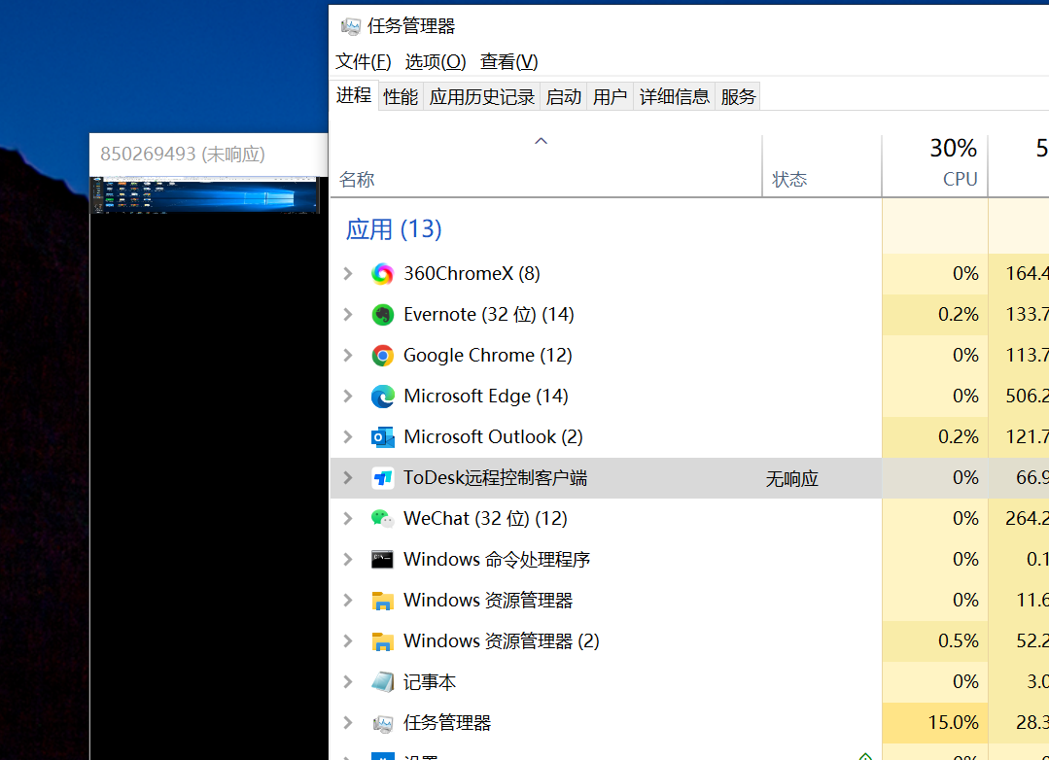
Task: Click the Task Manager title bar icon
Action: pyautogui.click(x=351, y=26)
